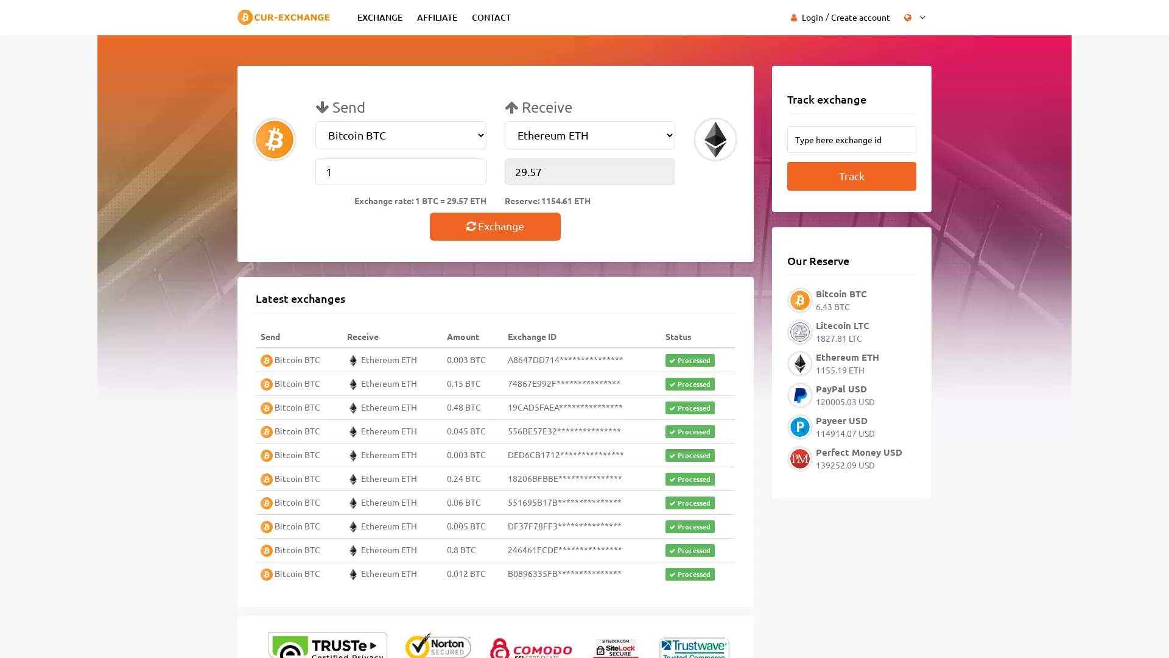Image resolution: width=1169 pixels, height=658 pixels.
Task: Click the Perfect Money USD reserve icon
Action: click(x=799, y=459)
